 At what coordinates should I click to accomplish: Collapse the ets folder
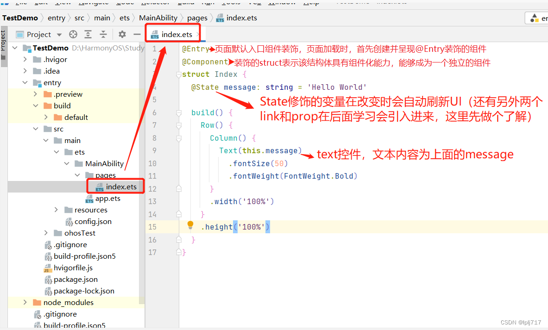(x=56, y=152)
